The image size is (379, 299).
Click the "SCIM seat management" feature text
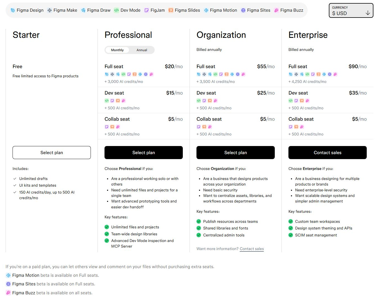point(316,235)
